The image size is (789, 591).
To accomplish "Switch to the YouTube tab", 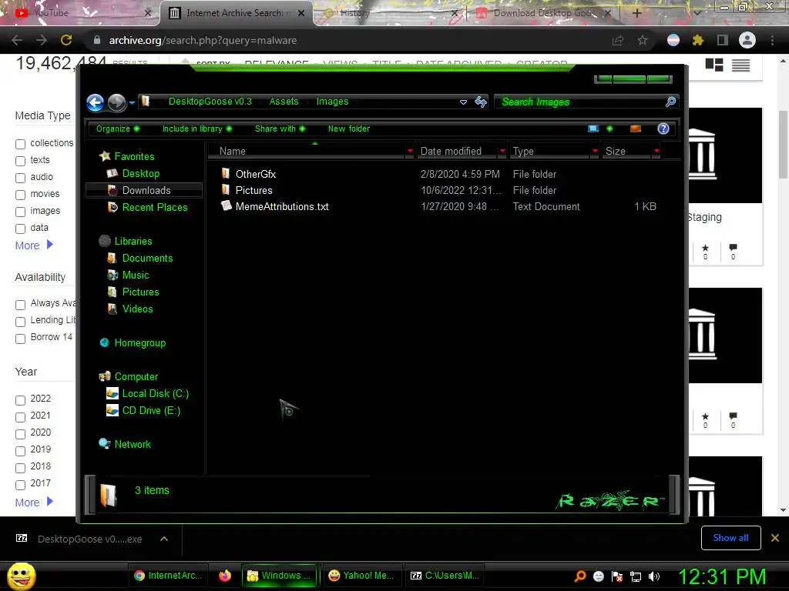I will point(82,13).
